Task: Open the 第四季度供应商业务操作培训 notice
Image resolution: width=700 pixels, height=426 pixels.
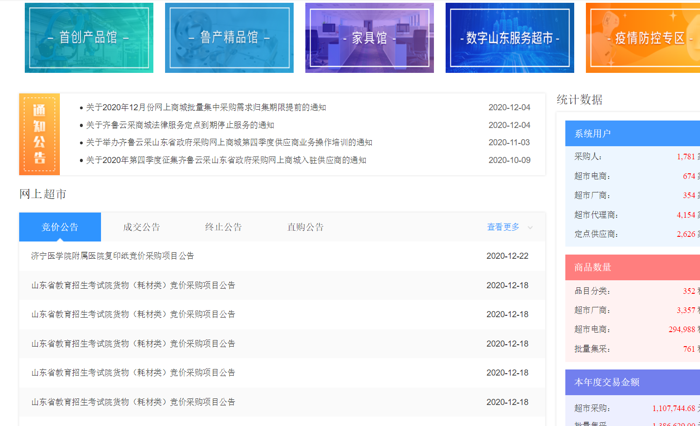Action: click(x=229, y=142)
